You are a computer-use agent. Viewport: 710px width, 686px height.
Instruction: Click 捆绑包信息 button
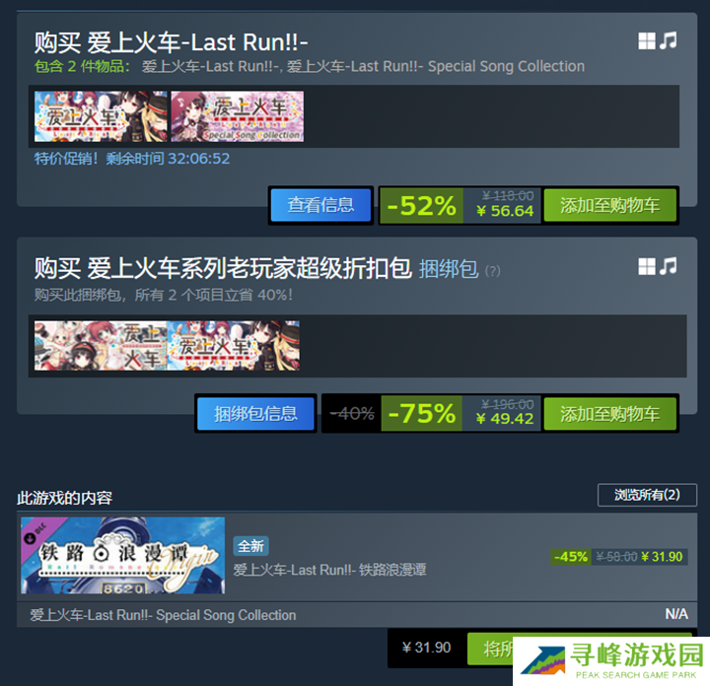255,413
